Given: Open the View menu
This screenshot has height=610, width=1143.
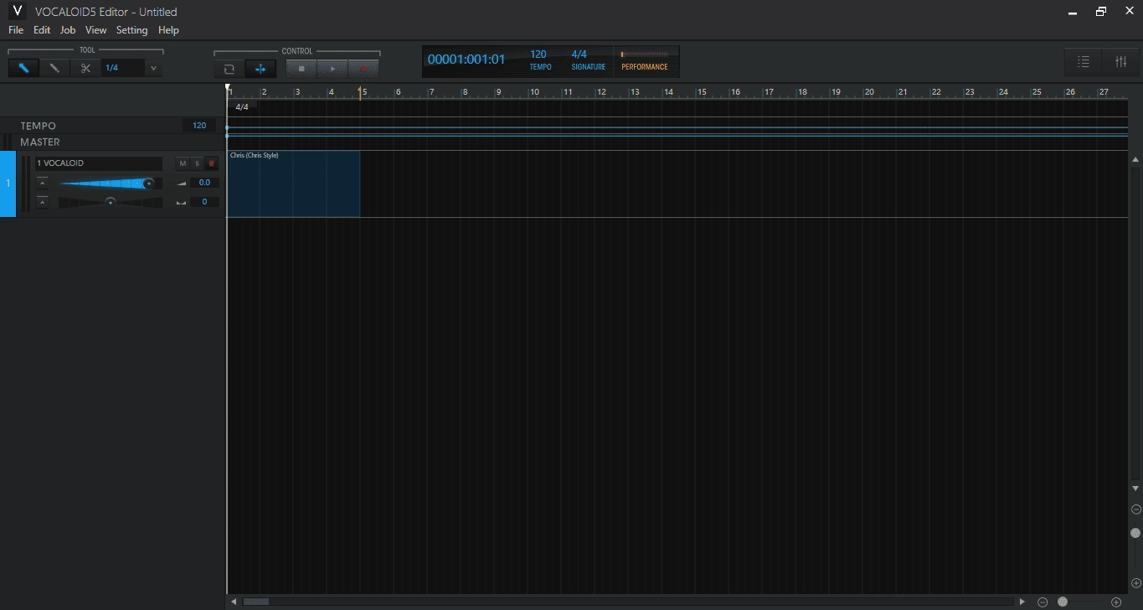Looking at the screenshot, I should (96, 30).
